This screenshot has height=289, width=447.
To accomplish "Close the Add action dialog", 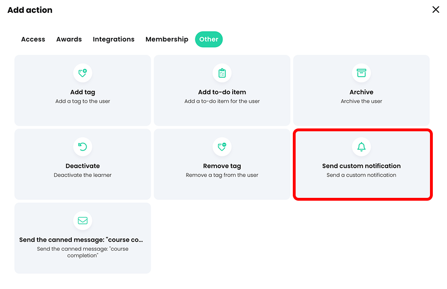I will (x=436, y=9).
